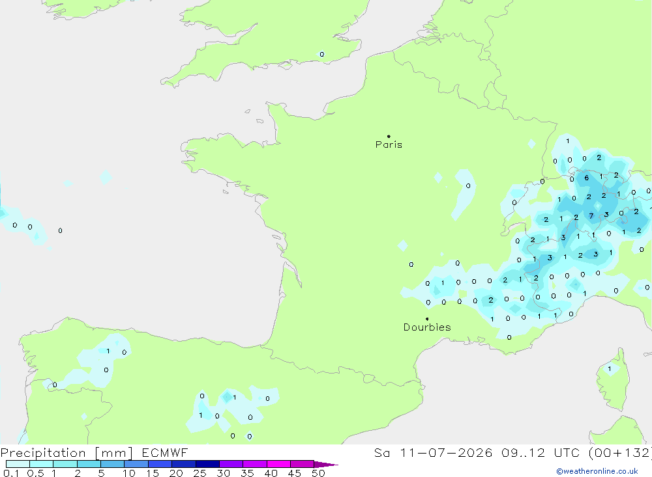Pick the 40 to 45 magenta legend swatch
The height and width of the screenshot is (477, 652).
(x=278, y=464)
